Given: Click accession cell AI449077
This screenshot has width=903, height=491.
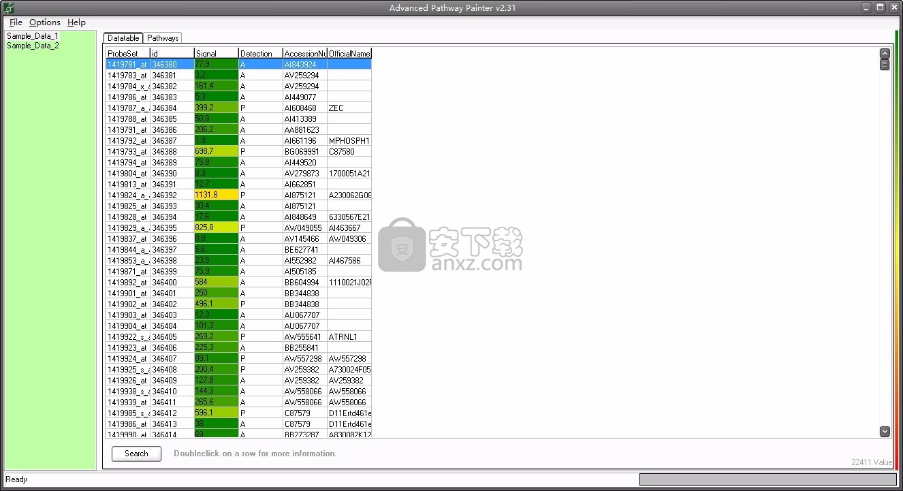Looking at the screenshot, I should pyautogui.click(x=304, y=97).
